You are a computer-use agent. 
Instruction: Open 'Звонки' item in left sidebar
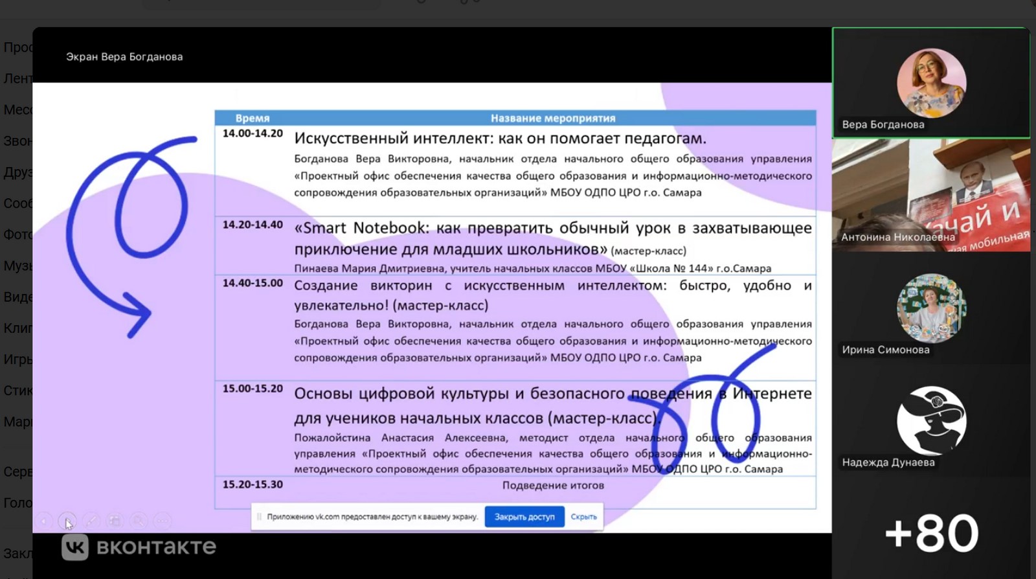pos(17,141)
